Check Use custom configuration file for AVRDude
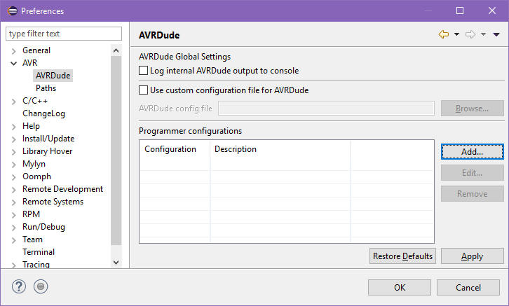Image resolution: width=509 pixels, height=306 pixels. pyautogui.click(x=144, y=90)
